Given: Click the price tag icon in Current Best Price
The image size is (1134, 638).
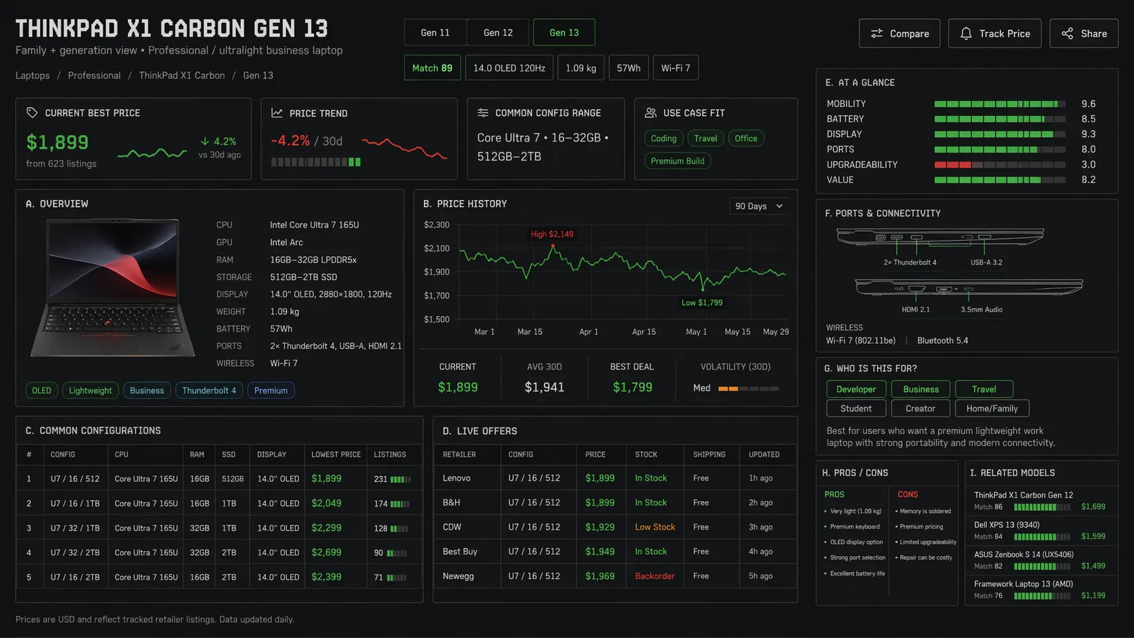Looking at the screenshot, I should tap(32, 113).
